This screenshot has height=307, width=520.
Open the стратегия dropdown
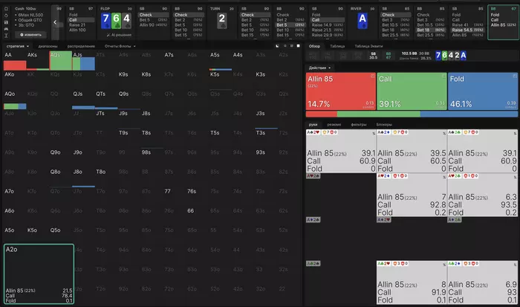pyautogui.click(x=18, y=46)
